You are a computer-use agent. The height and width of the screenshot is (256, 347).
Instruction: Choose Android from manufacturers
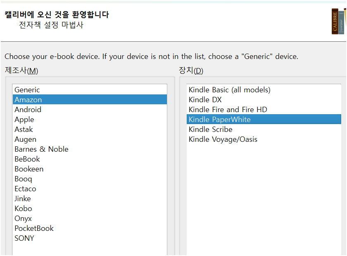(90, 110)
